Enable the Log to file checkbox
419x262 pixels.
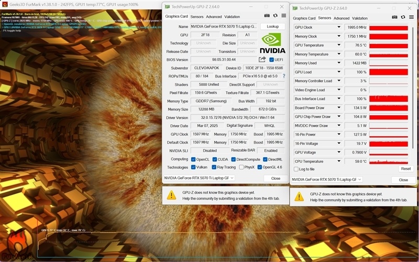[x=296, y=169]
